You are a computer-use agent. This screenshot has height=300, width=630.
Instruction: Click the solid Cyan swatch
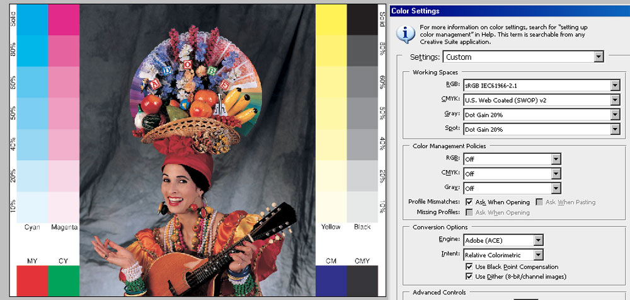click(x=32, y=20)
